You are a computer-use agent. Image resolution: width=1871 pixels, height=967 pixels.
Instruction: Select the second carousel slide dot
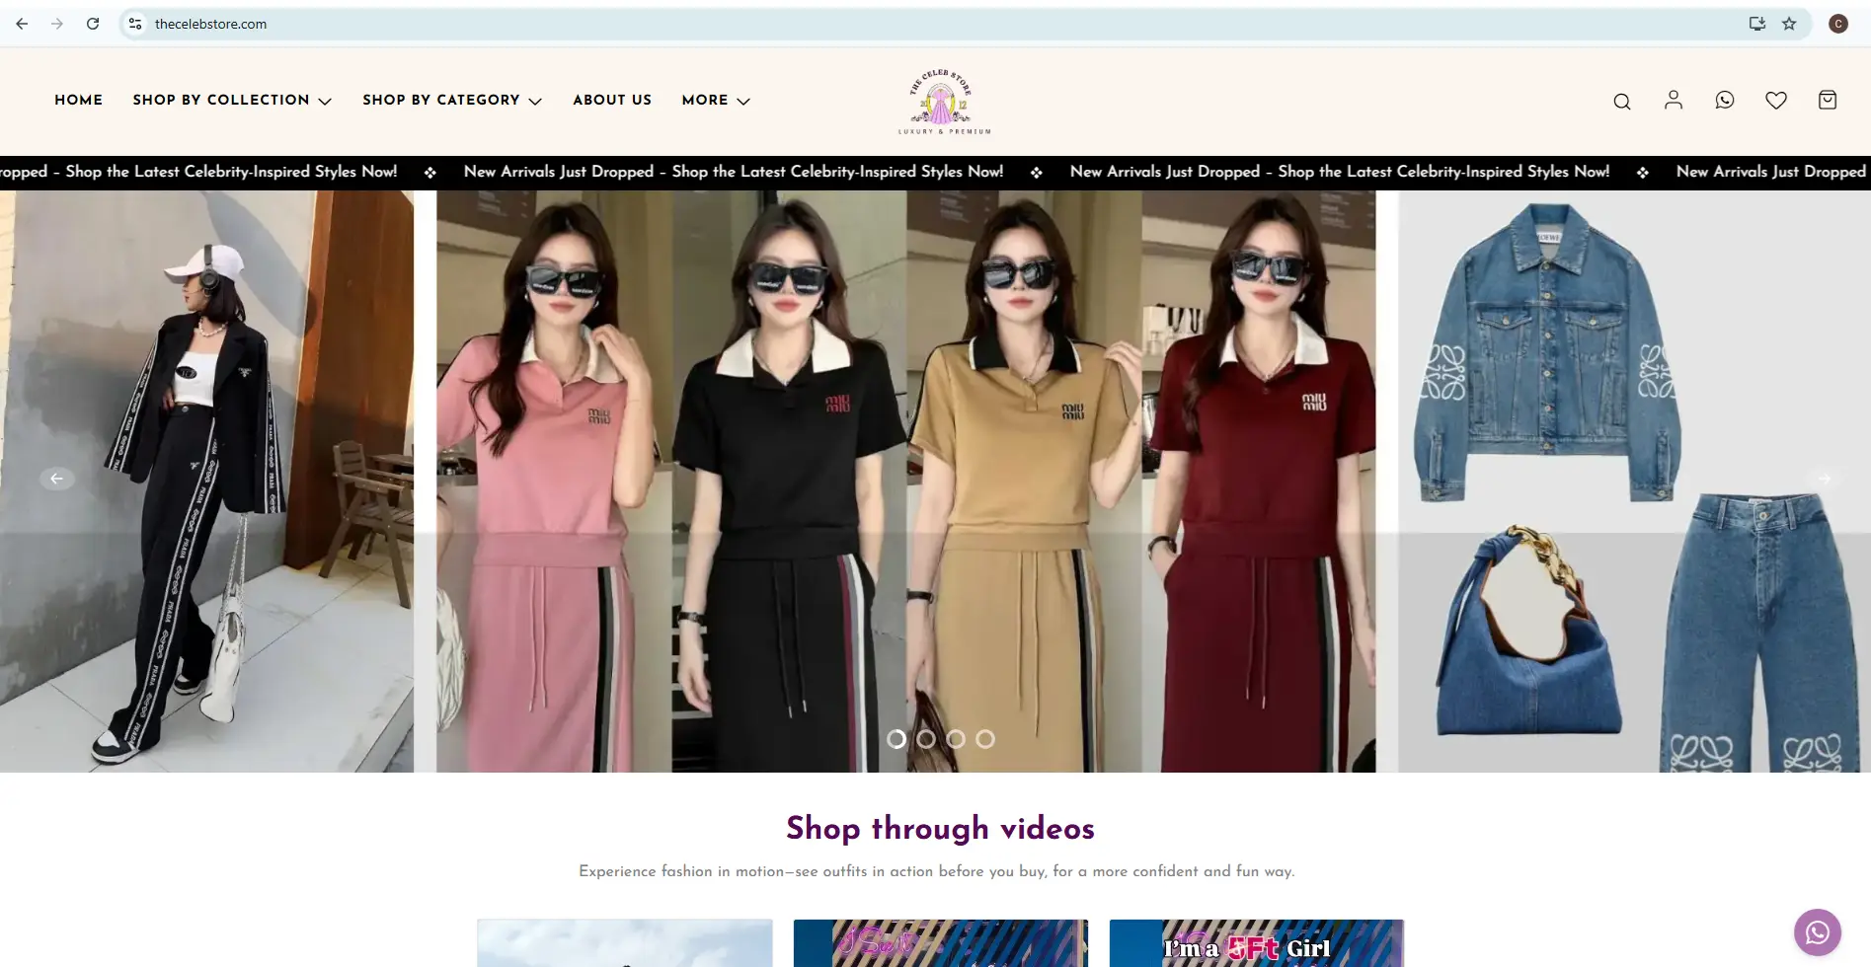click(926, 739)
